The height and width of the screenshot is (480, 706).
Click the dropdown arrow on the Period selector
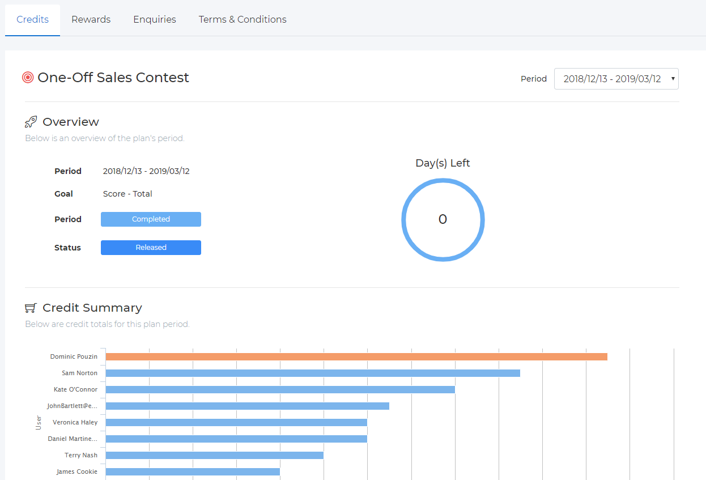pyautogui.click(x=672, y=79)
